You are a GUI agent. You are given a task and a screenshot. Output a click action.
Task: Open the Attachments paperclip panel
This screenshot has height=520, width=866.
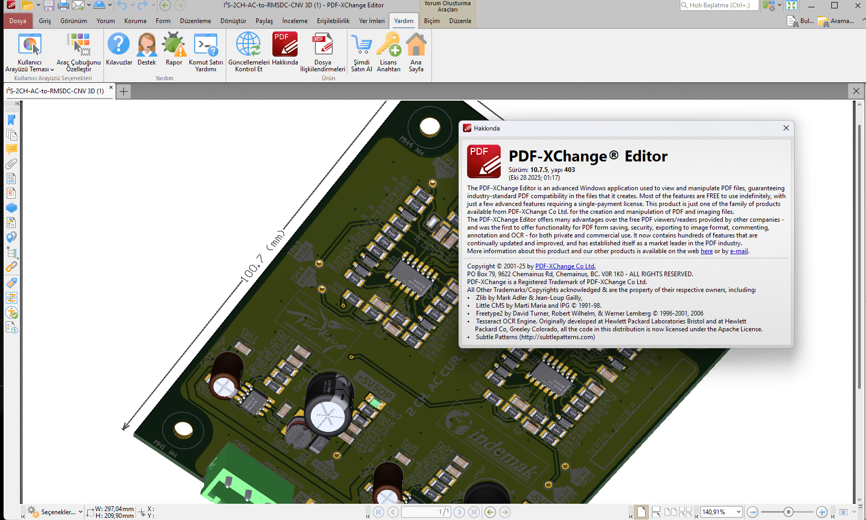click(11, 164)
